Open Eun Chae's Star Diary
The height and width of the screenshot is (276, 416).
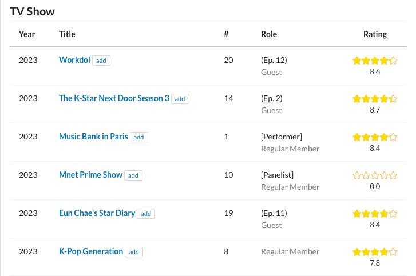(97, 213)
